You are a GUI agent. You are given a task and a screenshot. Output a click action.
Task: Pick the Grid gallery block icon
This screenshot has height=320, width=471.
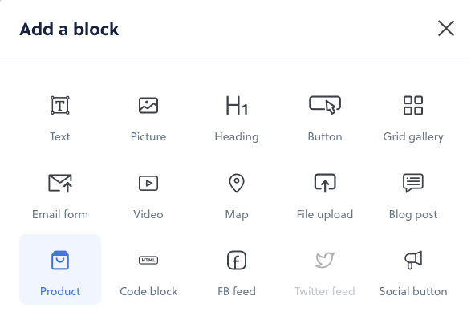tap(413, 105)
